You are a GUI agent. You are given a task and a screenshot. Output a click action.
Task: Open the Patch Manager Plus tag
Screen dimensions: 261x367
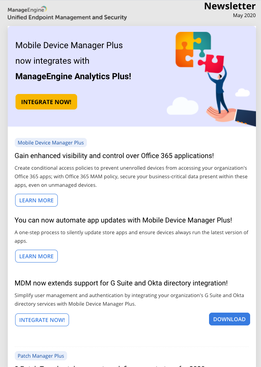(x=41, y=356)
